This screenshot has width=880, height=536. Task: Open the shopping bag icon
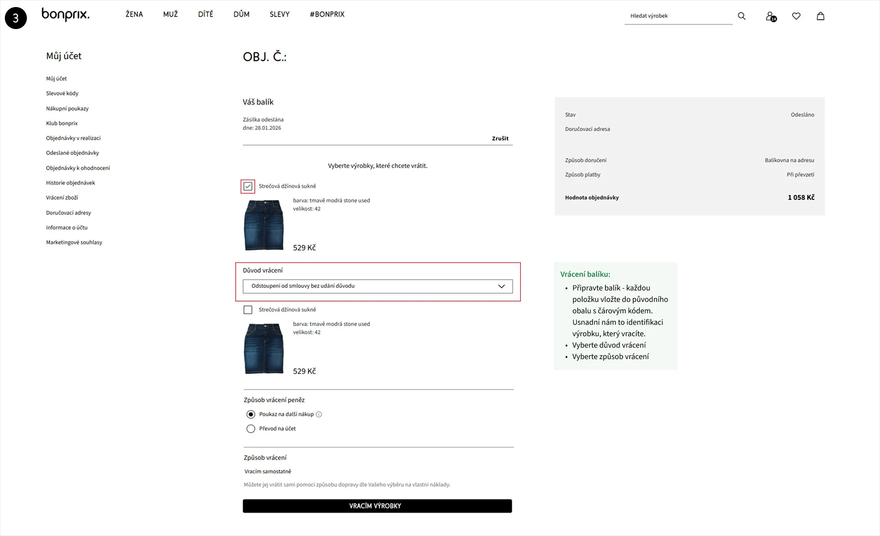(x=820, y=16)
